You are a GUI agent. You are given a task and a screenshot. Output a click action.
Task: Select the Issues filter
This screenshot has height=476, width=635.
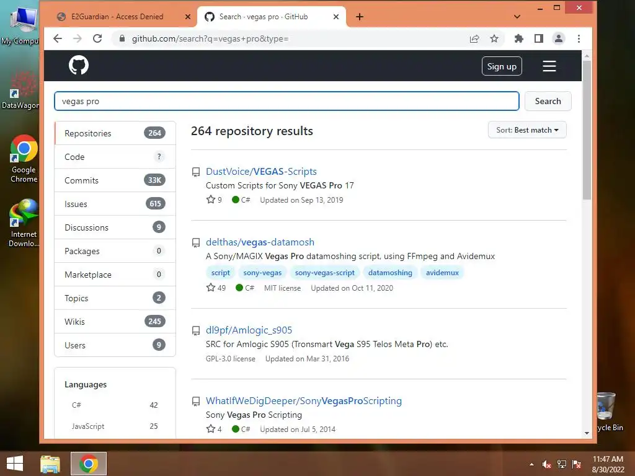[115, 203]
